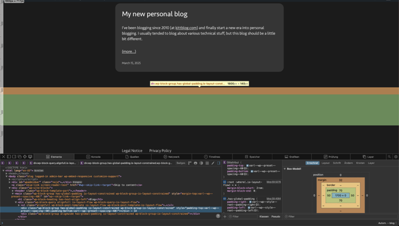
Task: Switch to the Grafiken tab
Action: coord(292,157)
